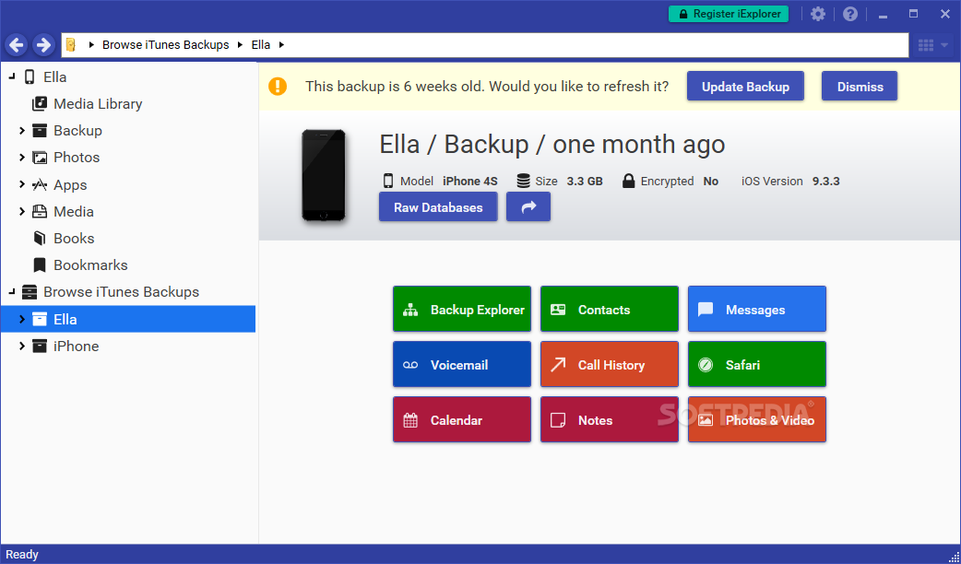The image size is (961, 564).
Task: Click the orange warning icon
Action: coord(278,87)
